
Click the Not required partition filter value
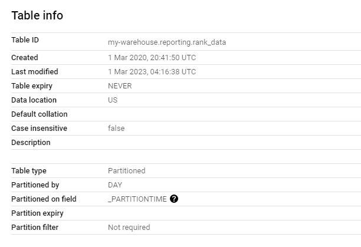coord(129,227)
